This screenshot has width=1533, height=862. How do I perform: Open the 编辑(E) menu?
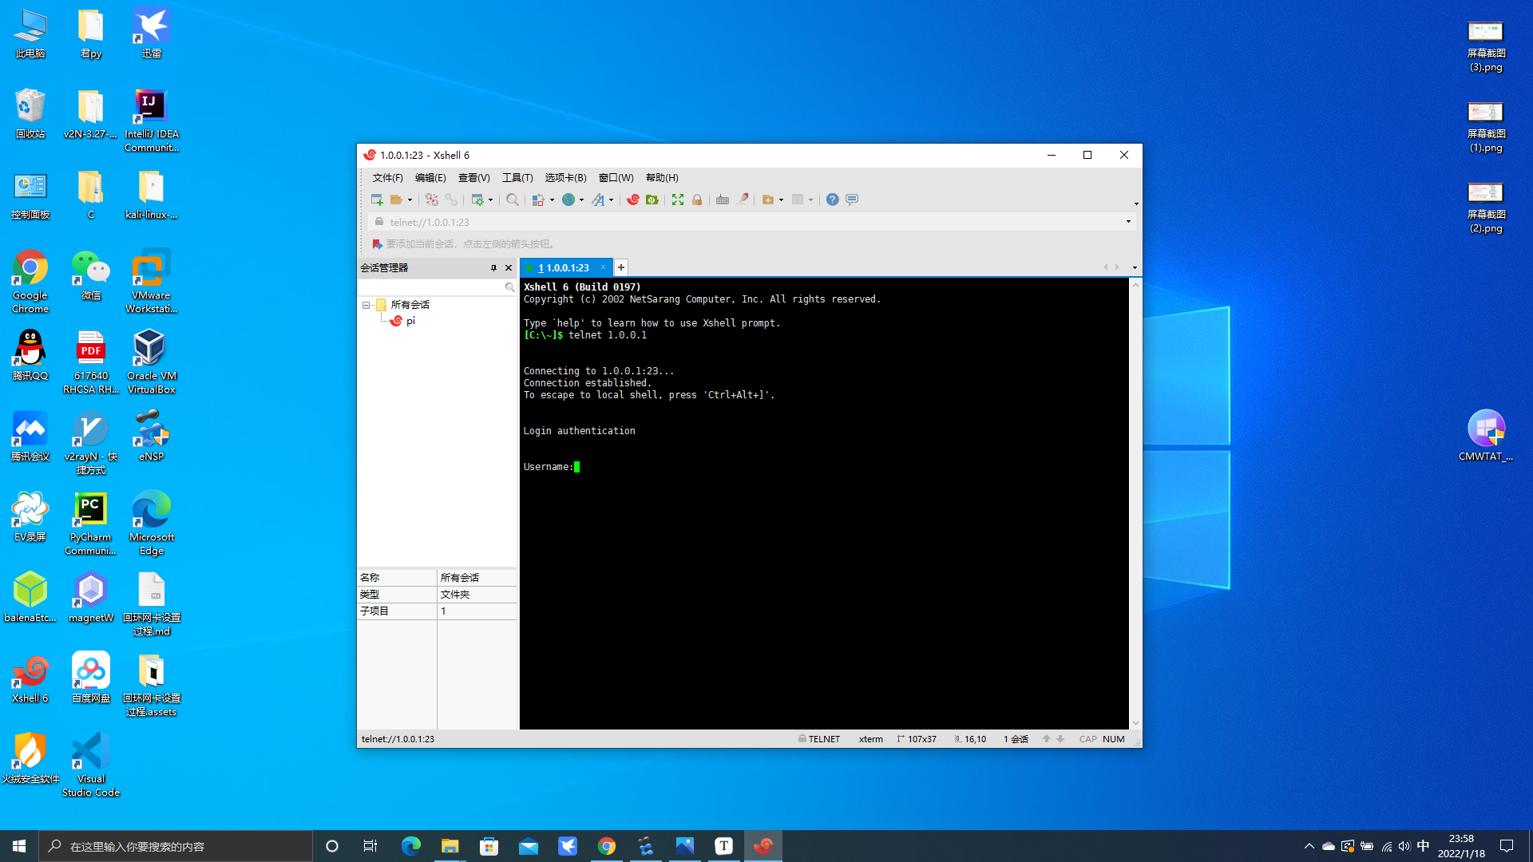pos(430,178)
